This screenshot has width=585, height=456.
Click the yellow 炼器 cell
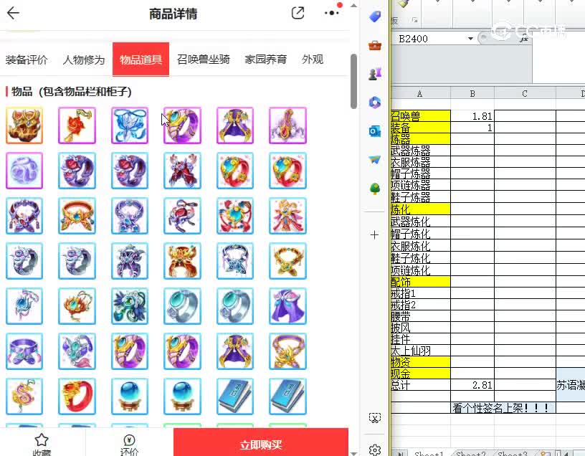click(420, 139)
